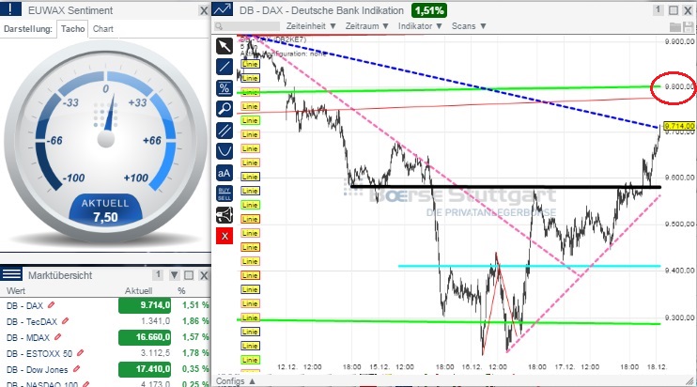Screen dimensions: 697x387
Task: Click the floppy disk save icon
Action: pyautogui.click(x=689, y=26)
